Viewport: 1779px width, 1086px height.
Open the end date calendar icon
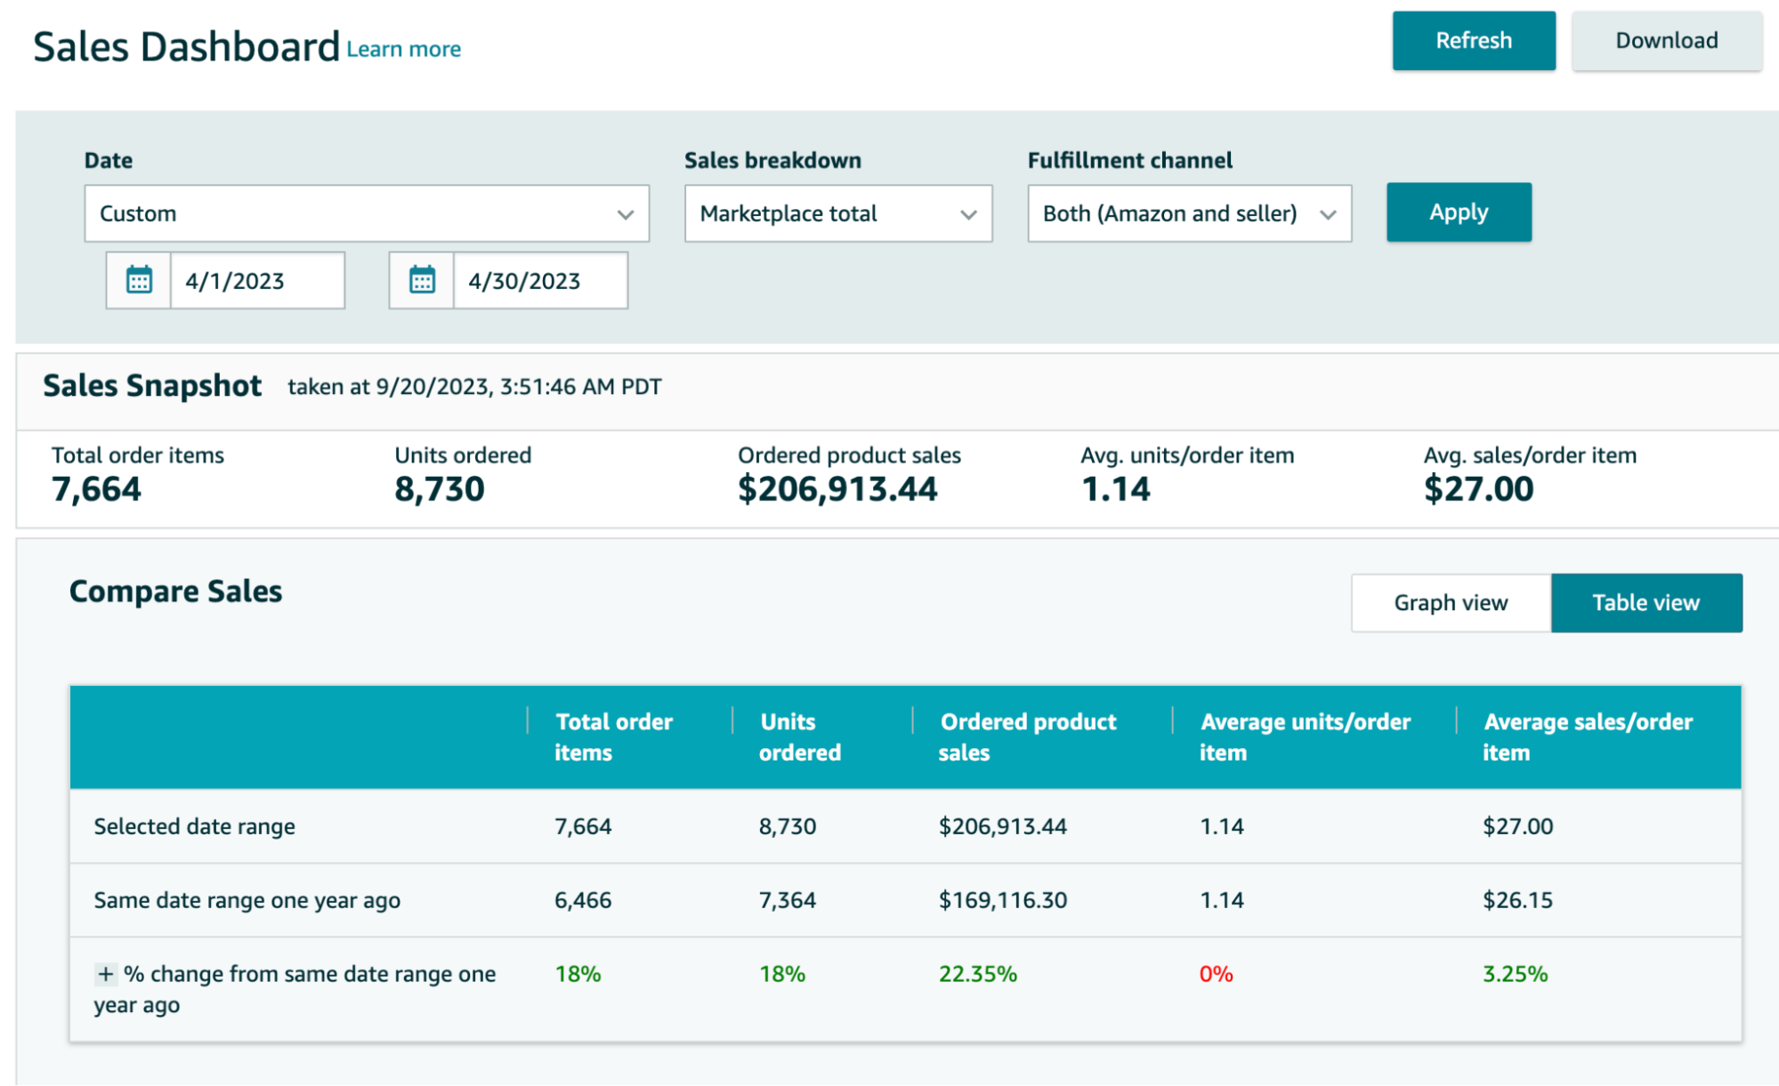422,280
